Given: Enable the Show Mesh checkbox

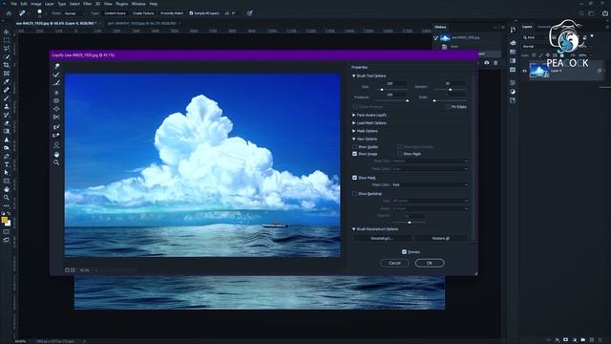Looking at the screenshot, I should click(400, 154).
